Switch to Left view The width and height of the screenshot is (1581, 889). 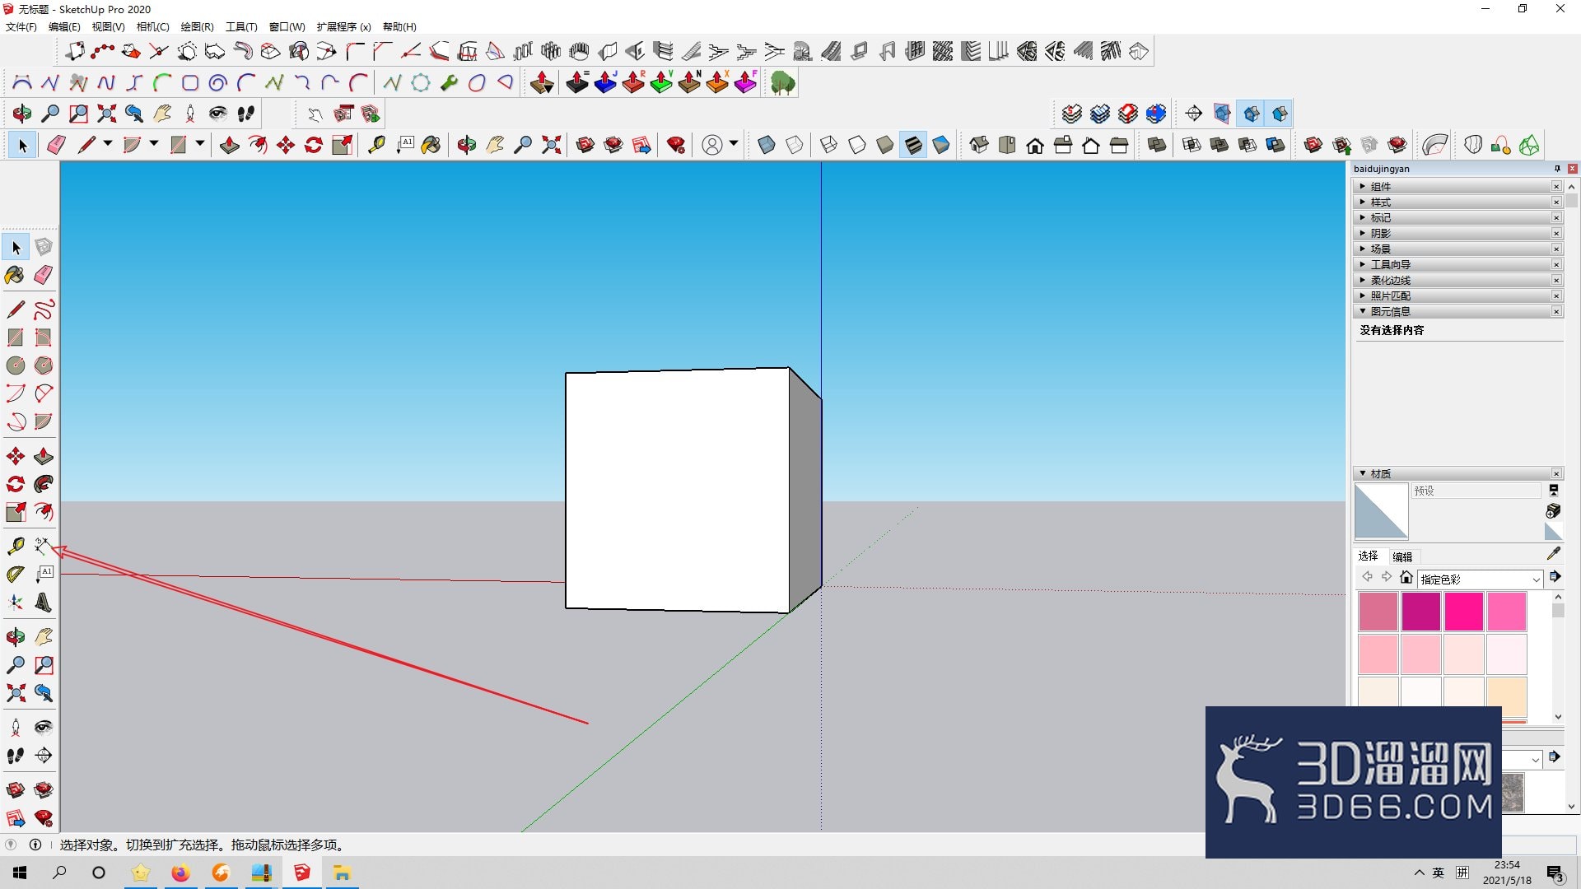(1119, 146)
